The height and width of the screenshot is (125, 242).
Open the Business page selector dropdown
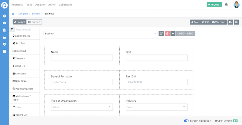coord(101,34)
